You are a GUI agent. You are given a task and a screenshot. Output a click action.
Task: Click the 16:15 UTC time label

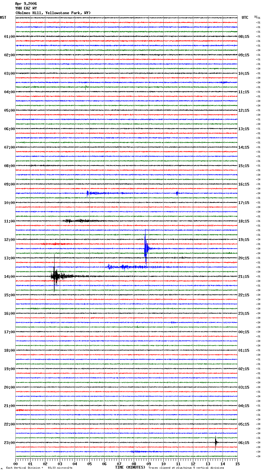pos(244,184)
